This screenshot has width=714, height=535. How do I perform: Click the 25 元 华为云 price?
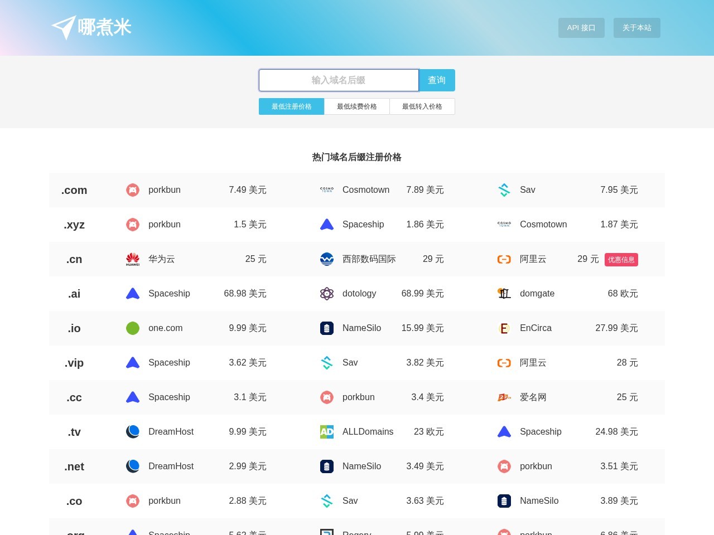pyautogui.click(x=256, y=259)
